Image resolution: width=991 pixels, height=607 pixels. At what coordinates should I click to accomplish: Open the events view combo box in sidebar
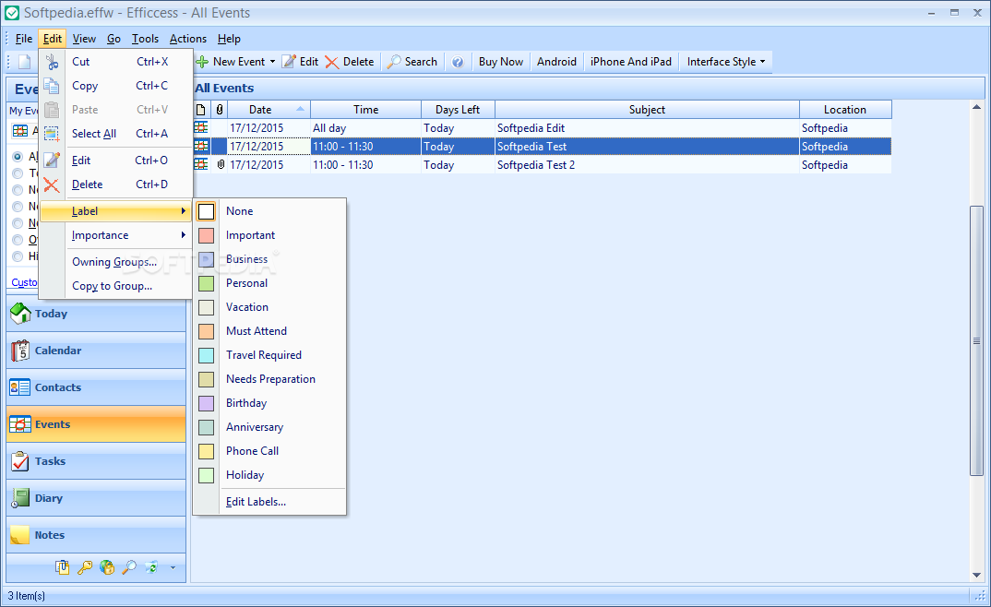(24, 131)
